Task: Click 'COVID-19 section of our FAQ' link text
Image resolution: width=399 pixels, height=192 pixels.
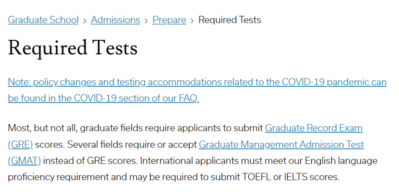Action: 136,98
